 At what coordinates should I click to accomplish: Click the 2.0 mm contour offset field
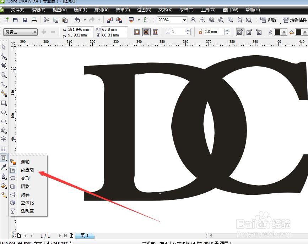pyautogui.click(x=214, y=32)
